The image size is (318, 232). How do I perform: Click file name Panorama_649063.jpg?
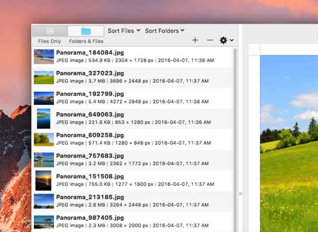90,115
